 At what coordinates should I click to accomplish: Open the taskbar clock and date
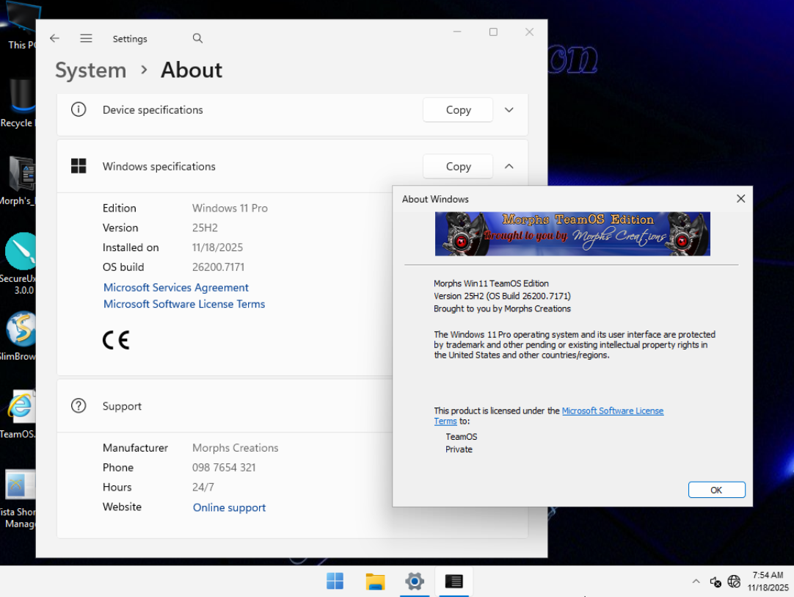[768, 581]
